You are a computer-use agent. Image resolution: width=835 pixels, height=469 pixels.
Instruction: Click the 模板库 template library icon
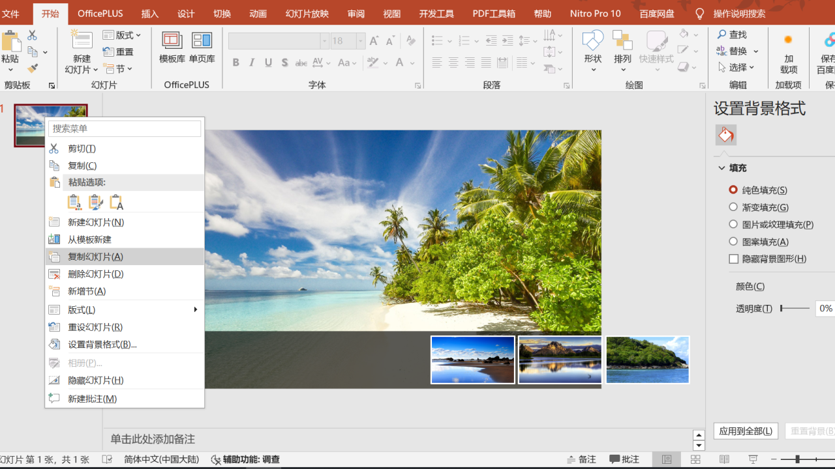tap(172, 42)
